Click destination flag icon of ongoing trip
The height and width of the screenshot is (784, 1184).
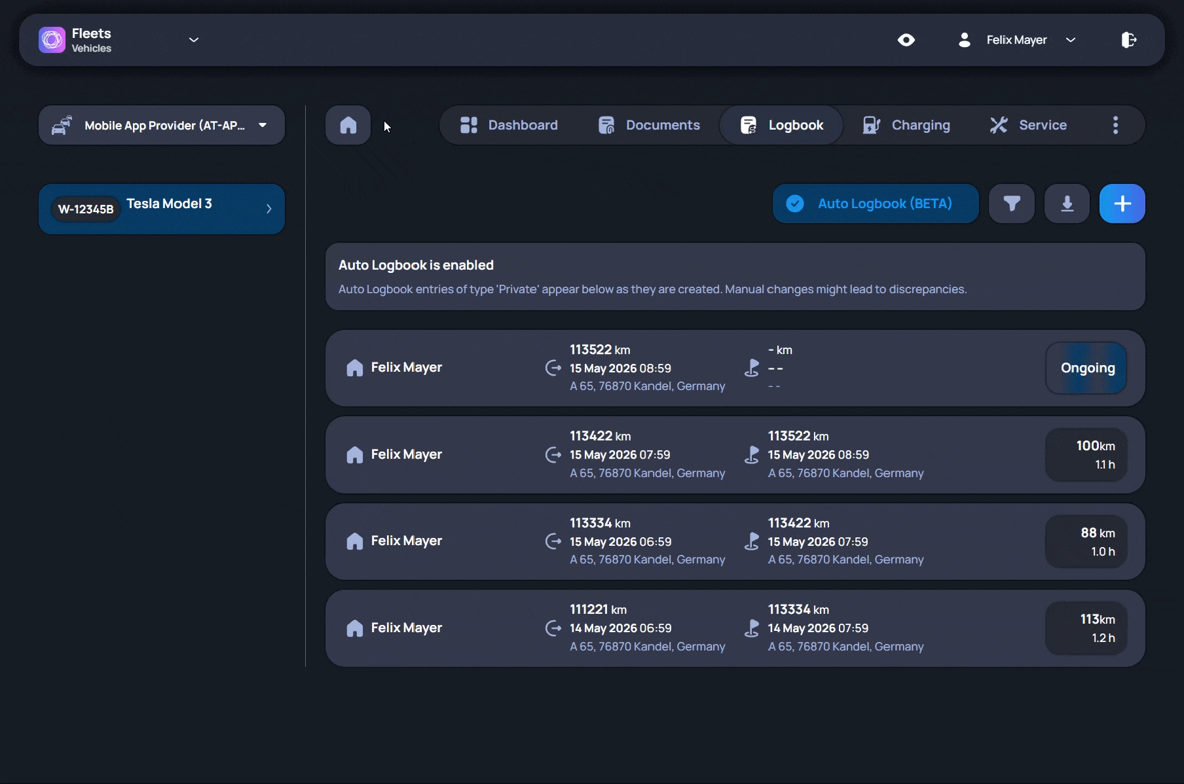(752, 368)
